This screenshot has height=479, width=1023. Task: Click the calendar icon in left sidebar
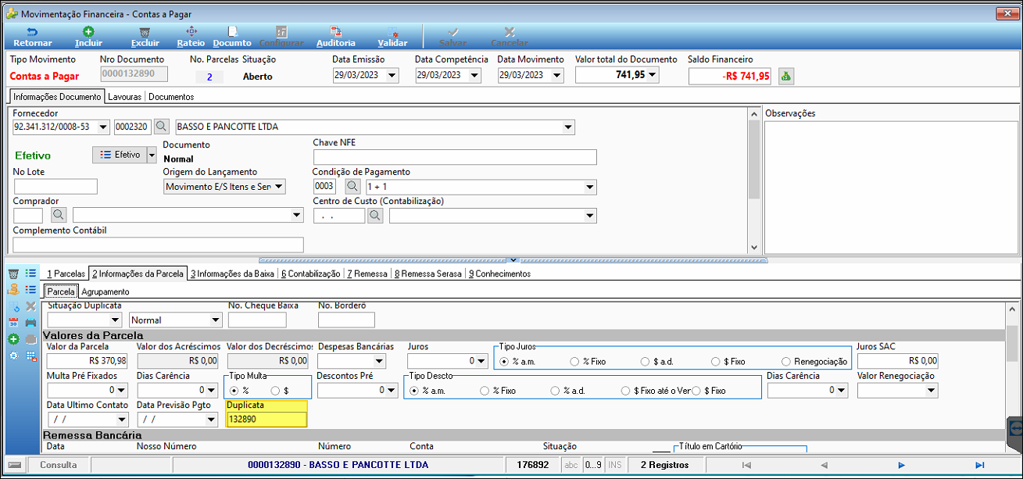tap(13, 322)
